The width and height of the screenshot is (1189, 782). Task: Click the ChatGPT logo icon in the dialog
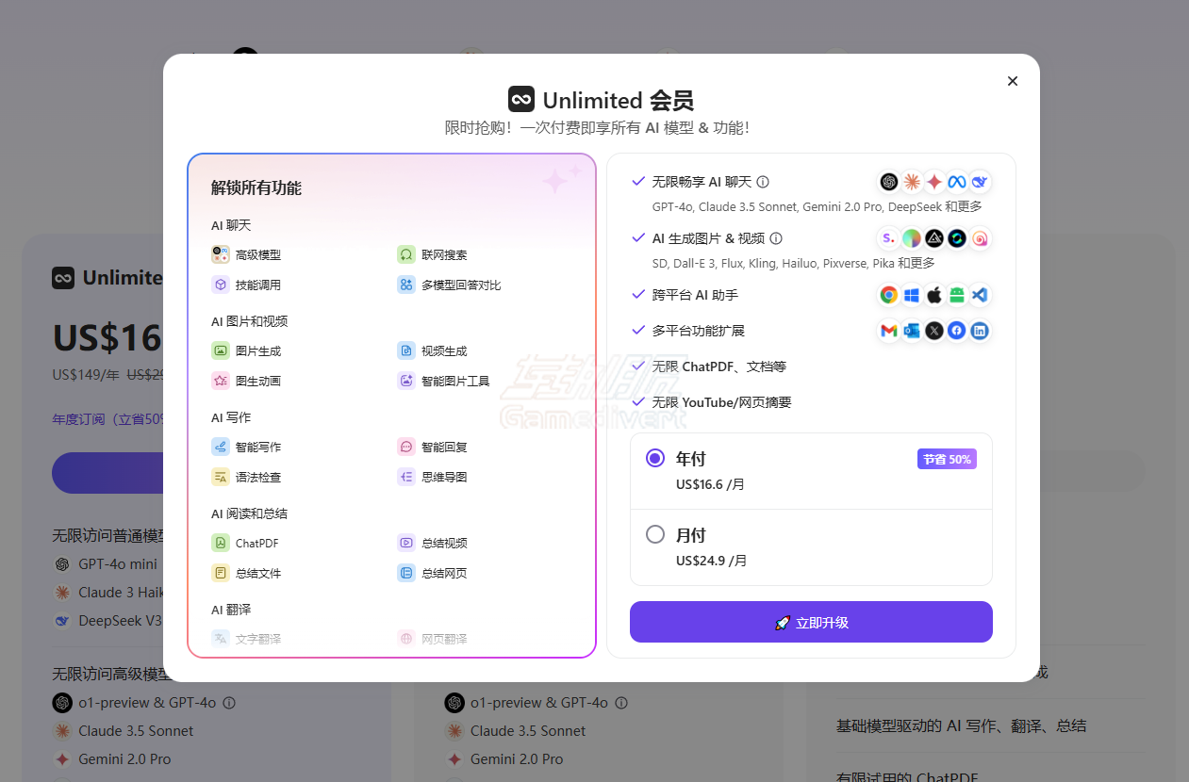click(x=889, y=182)
